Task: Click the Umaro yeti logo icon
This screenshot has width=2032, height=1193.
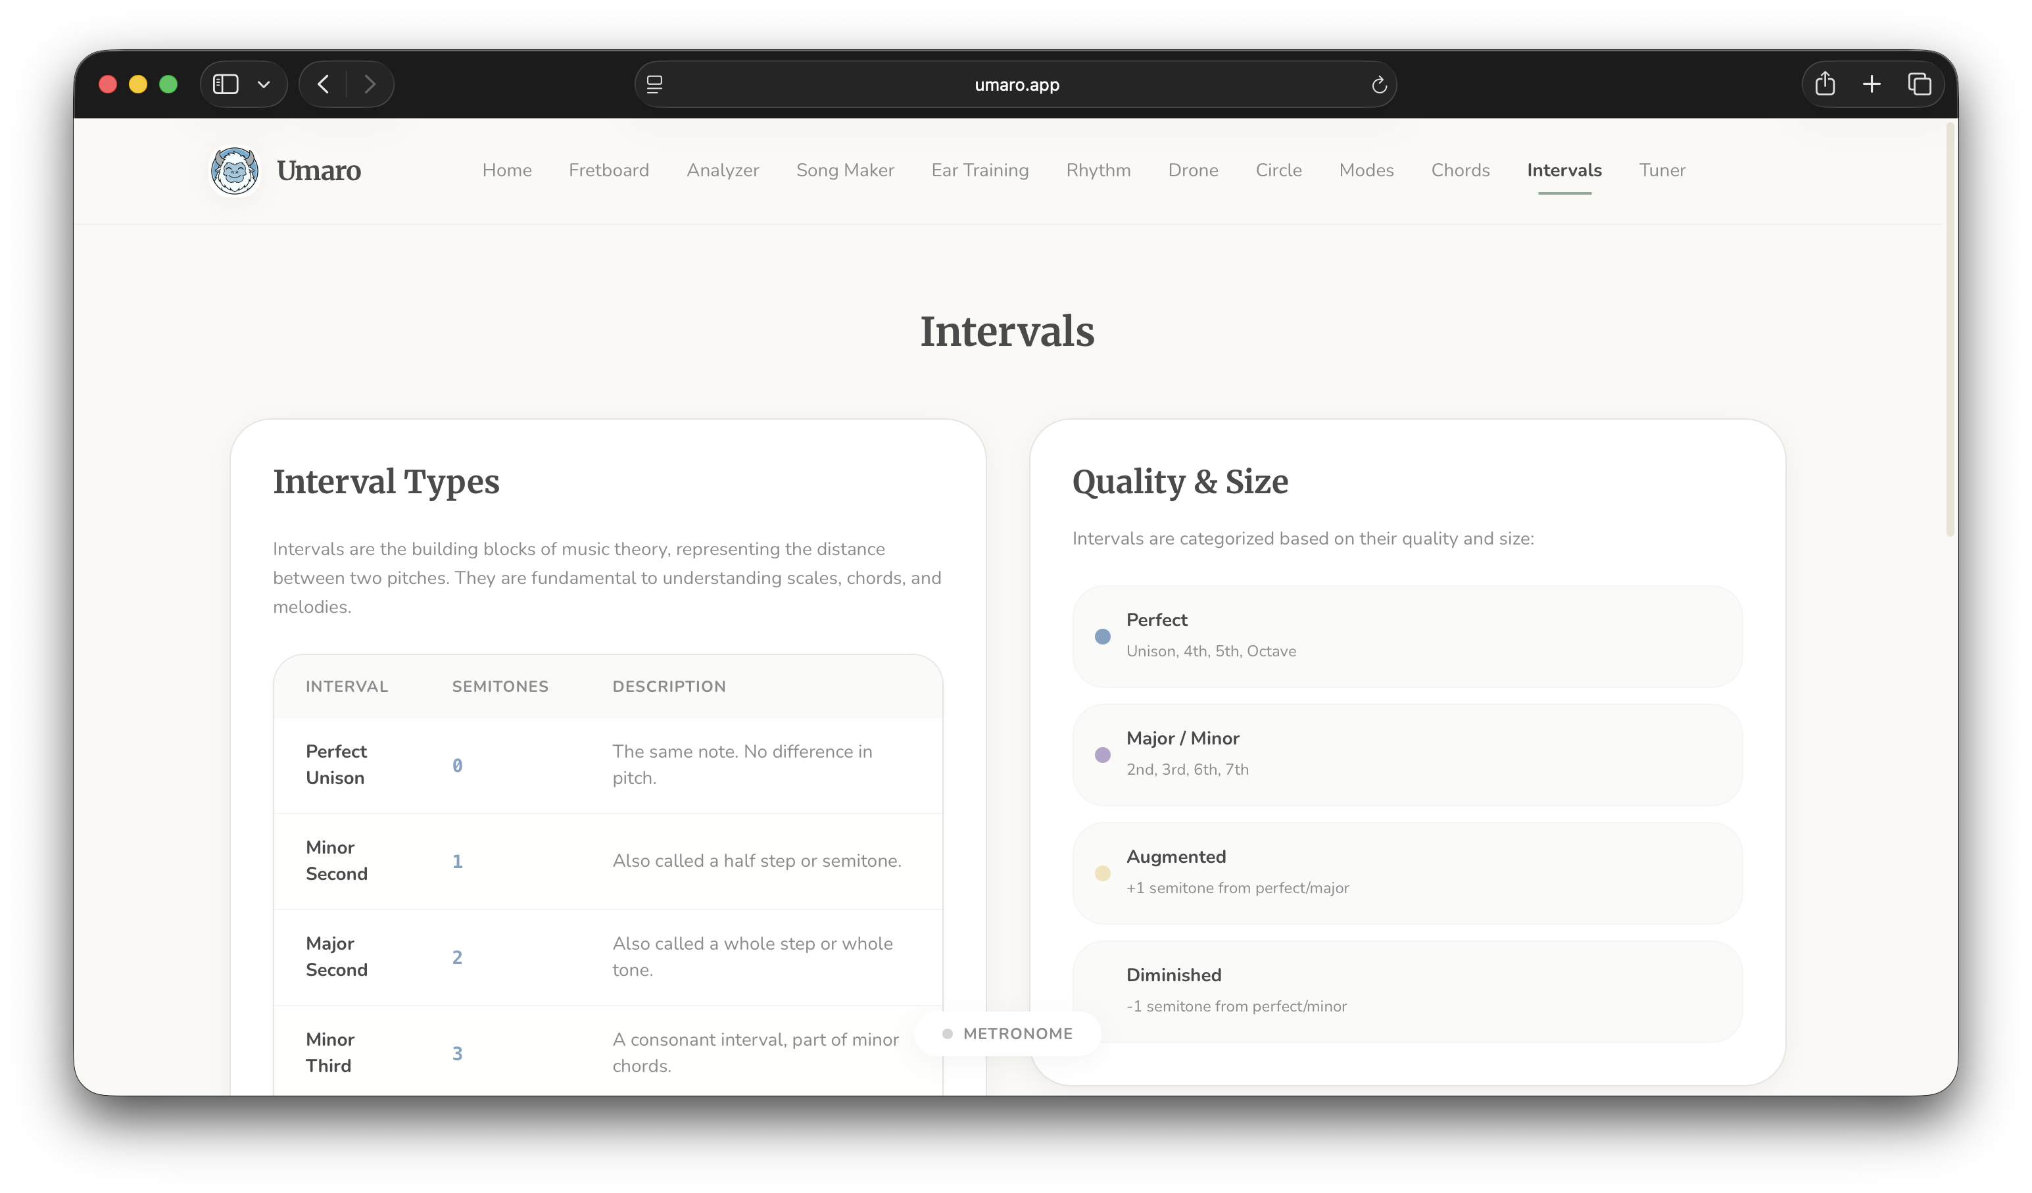Action: point(234,170)
